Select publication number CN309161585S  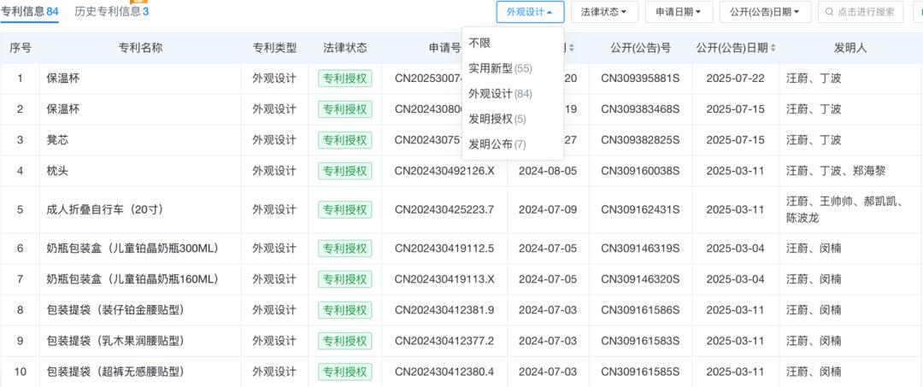(x=640, y=372)
